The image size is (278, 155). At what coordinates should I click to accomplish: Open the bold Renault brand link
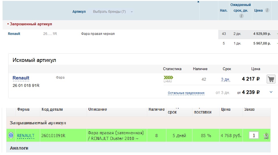(21, 78)
